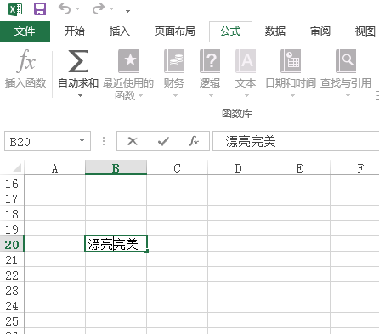This screenshot has height=334, width=379.
Task: Select column A header
Action: click(54, 168)
